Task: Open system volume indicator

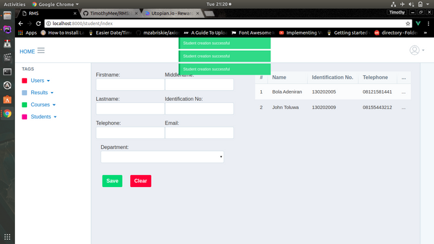Action: 412,4
